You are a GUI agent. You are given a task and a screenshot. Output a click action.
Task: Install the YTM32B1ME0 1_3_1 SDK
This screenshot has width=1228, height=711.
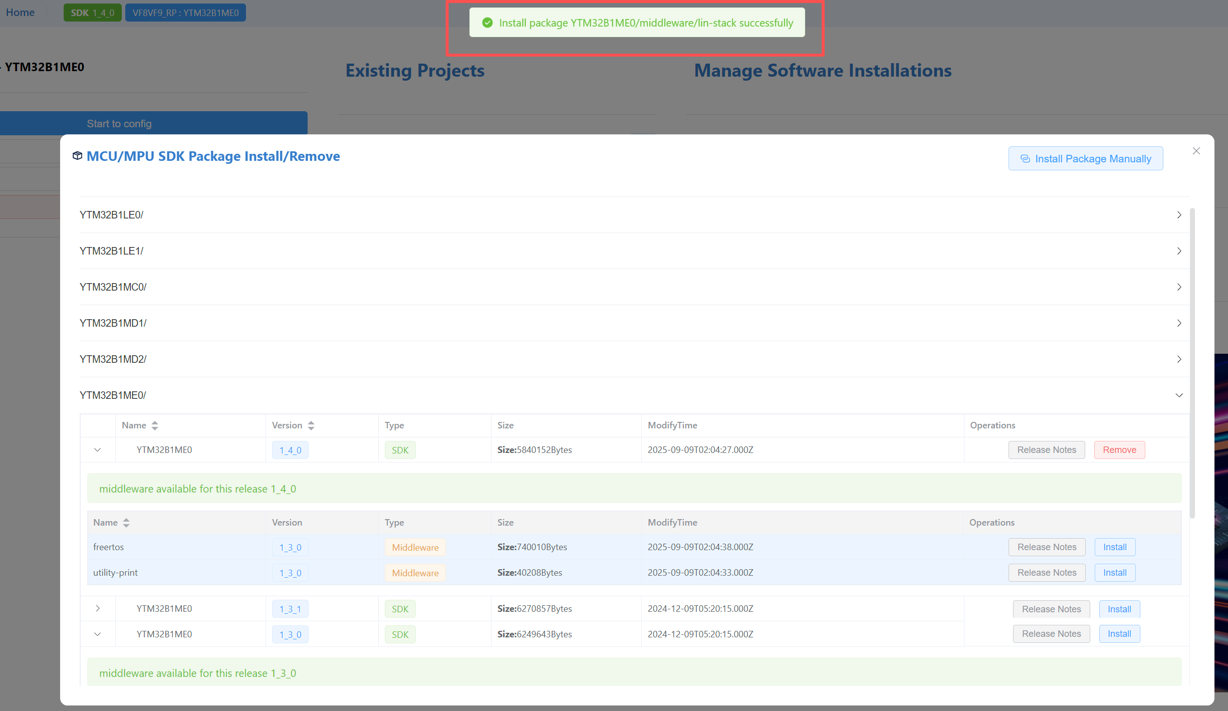click(x=1119, y=609)
